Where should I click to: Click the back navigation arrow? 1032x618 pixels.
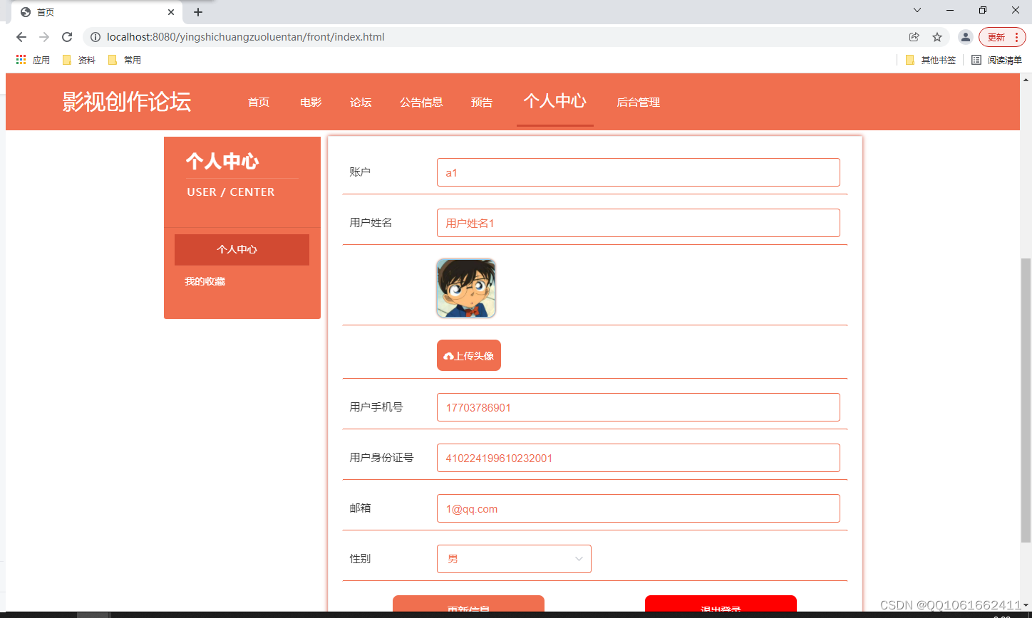click(21, 36)
